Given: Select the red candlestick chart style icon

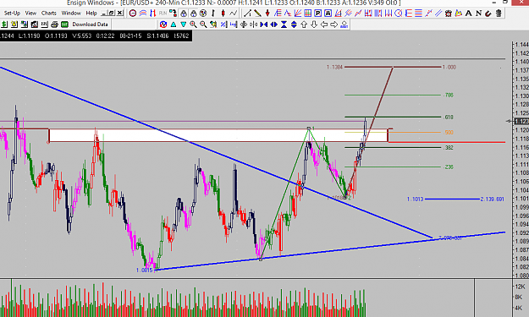Looking at the screenshot, I should [223, 14].
